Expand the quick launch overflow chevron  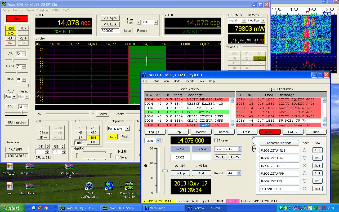coord(52,207)
